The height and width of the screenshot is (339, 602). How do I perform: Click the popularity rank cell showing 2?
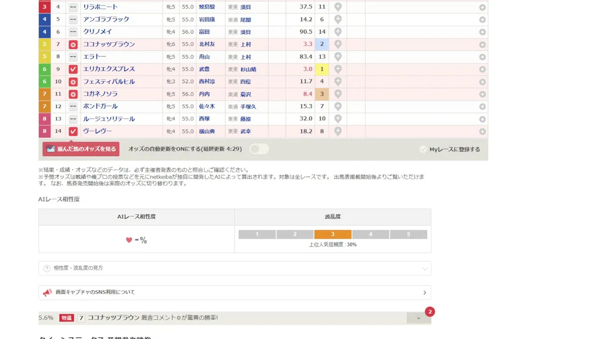(322, 44)
